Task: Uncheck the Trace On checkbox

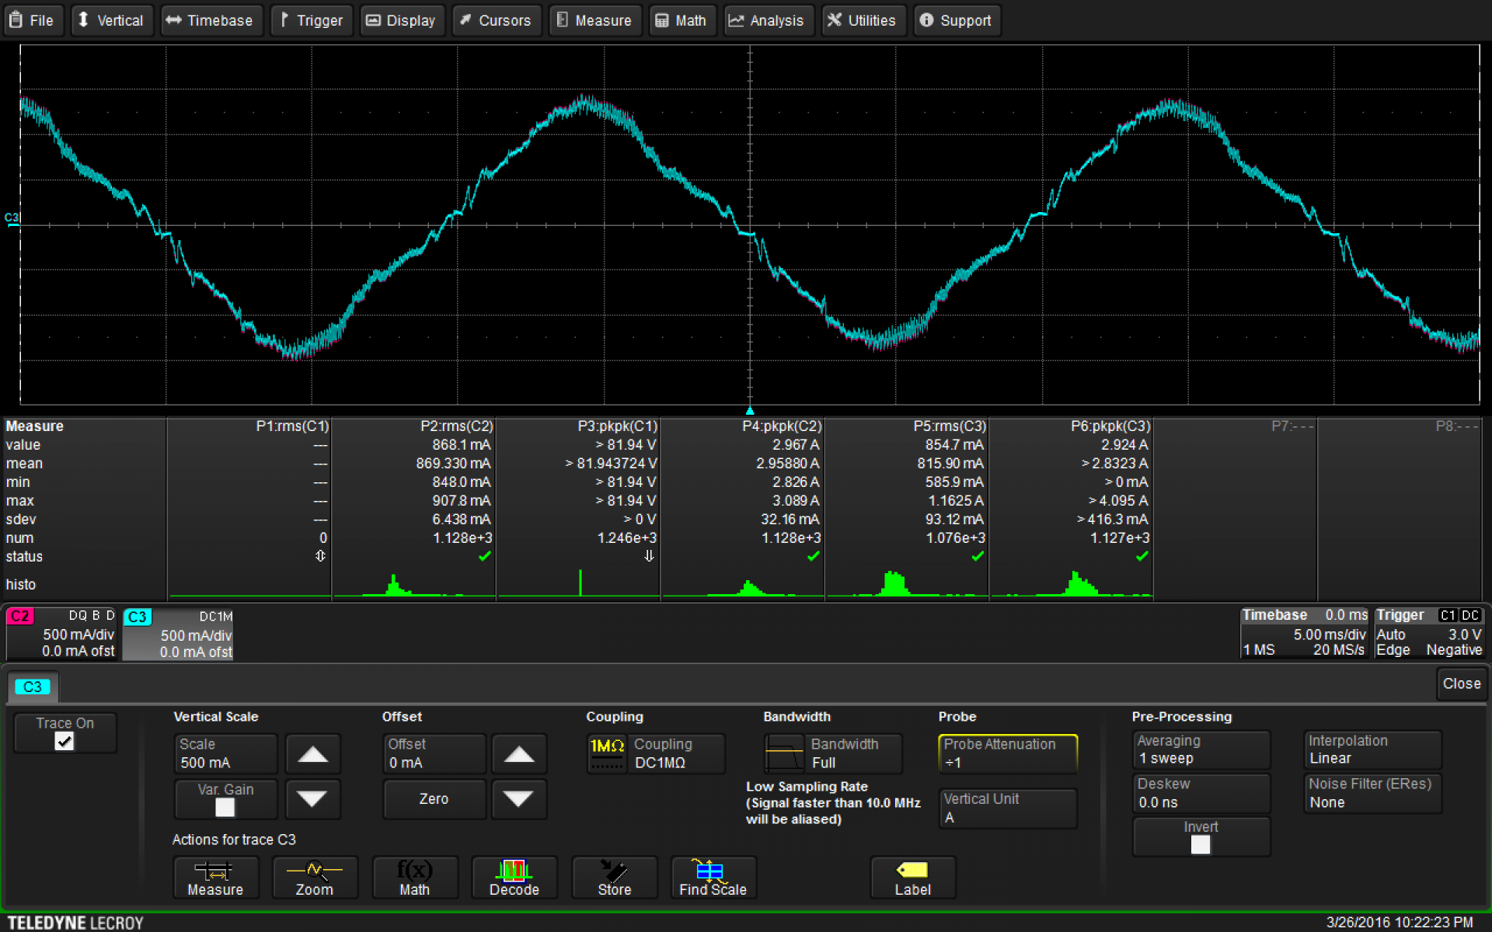Action: pos(64,742)
